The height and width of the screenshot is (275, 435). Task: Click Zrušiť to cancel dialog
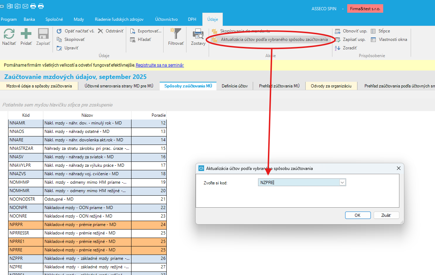(386, 215)
